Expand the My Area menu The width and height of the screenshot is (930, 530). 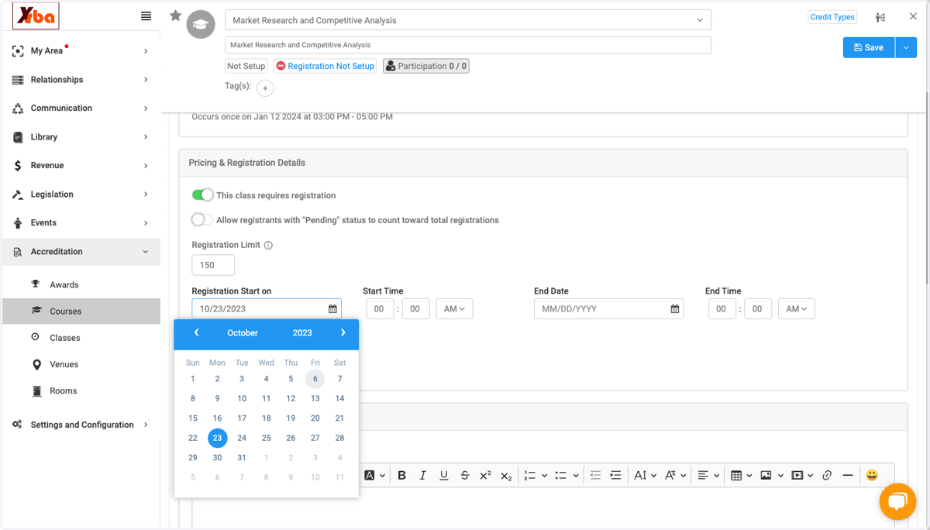[81, 50]
